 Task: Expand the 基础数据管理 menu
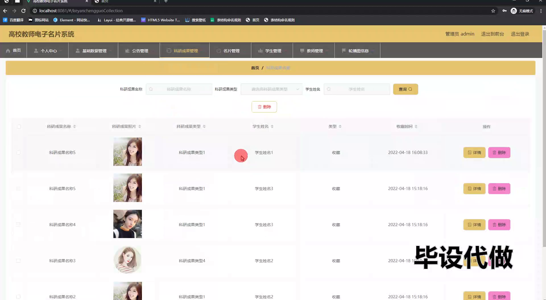[x=93, y=51]
